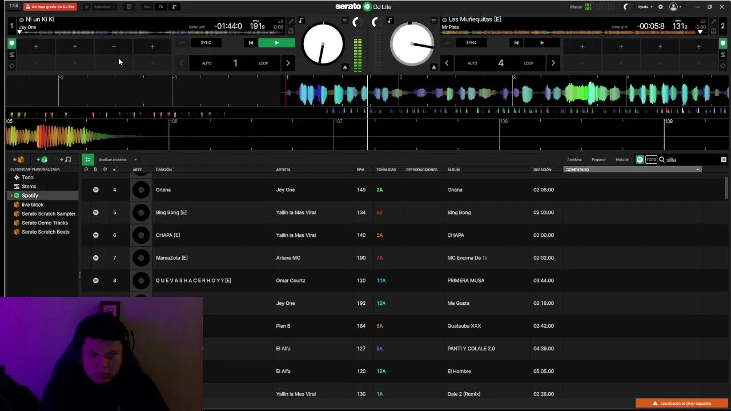Image resolution: width=731 pixels, height=411 pixels.
Task: Open the driver update notification
Action: tap(682, 404)
